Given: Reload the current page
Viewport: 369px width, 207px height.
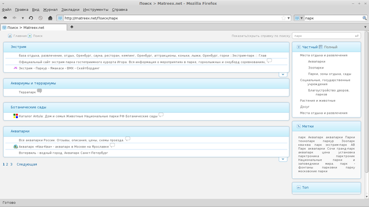Looking at the screenshot, I should (x=31, y=18).
